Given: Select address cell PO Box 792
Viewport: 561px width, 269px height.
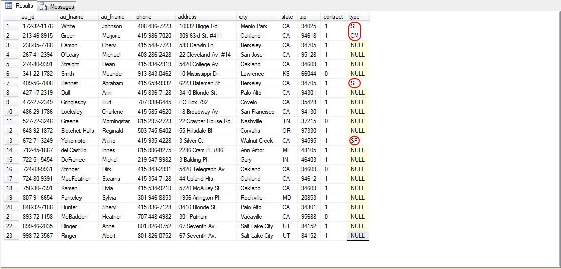Looking at the screenshot, I should 206,102.
